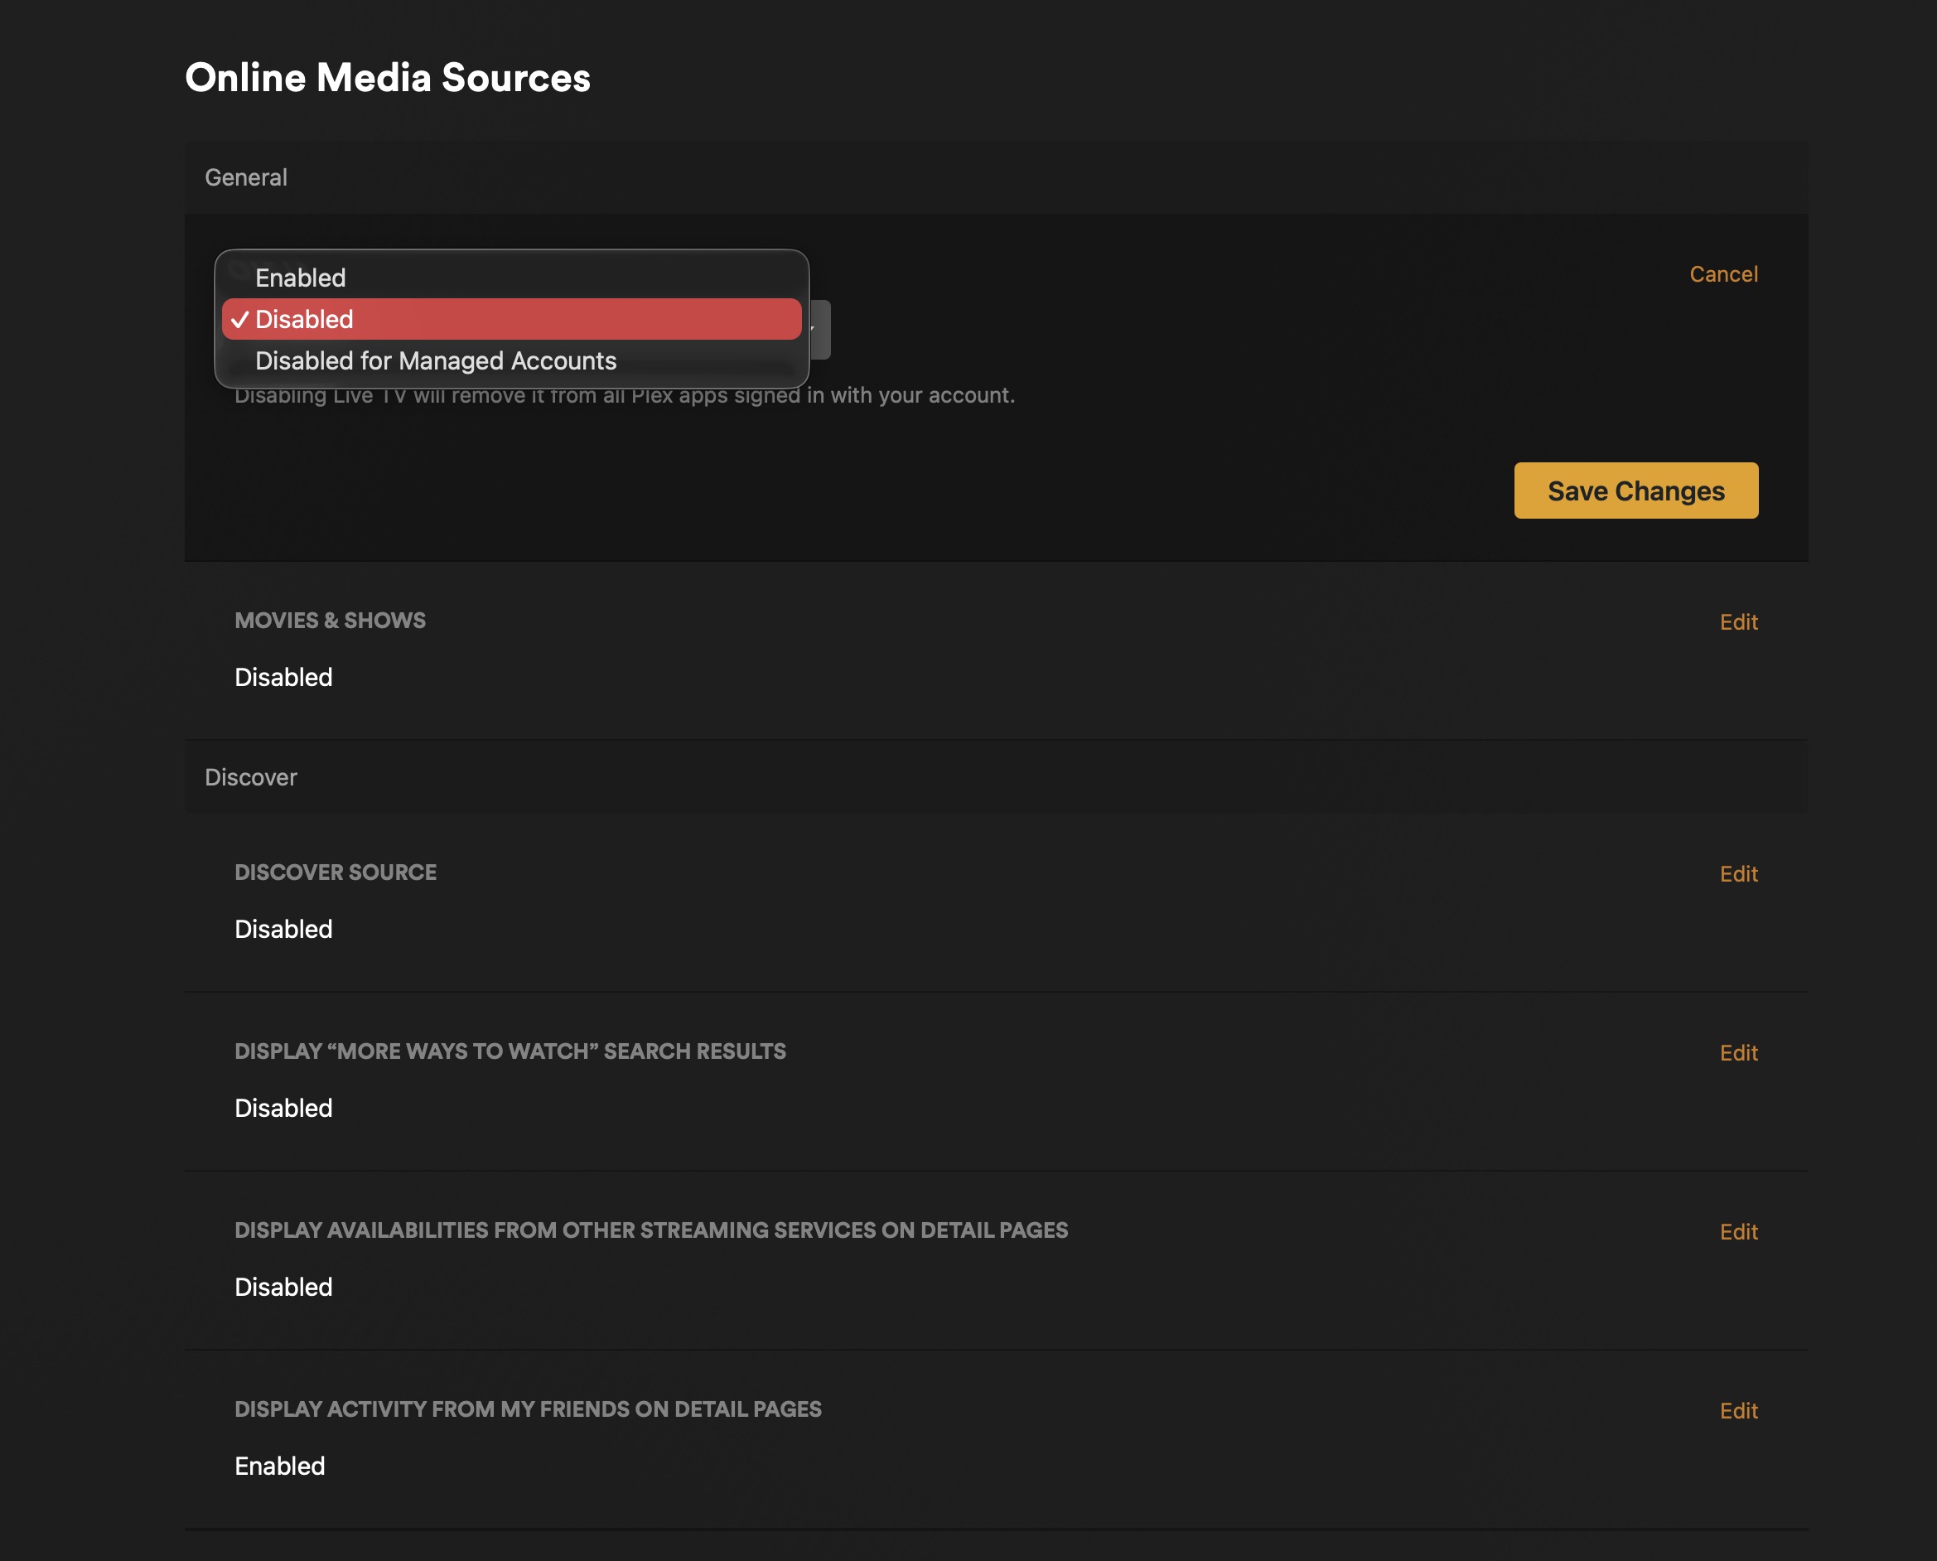Edit the Discover Source setting

coord(1737,874)
